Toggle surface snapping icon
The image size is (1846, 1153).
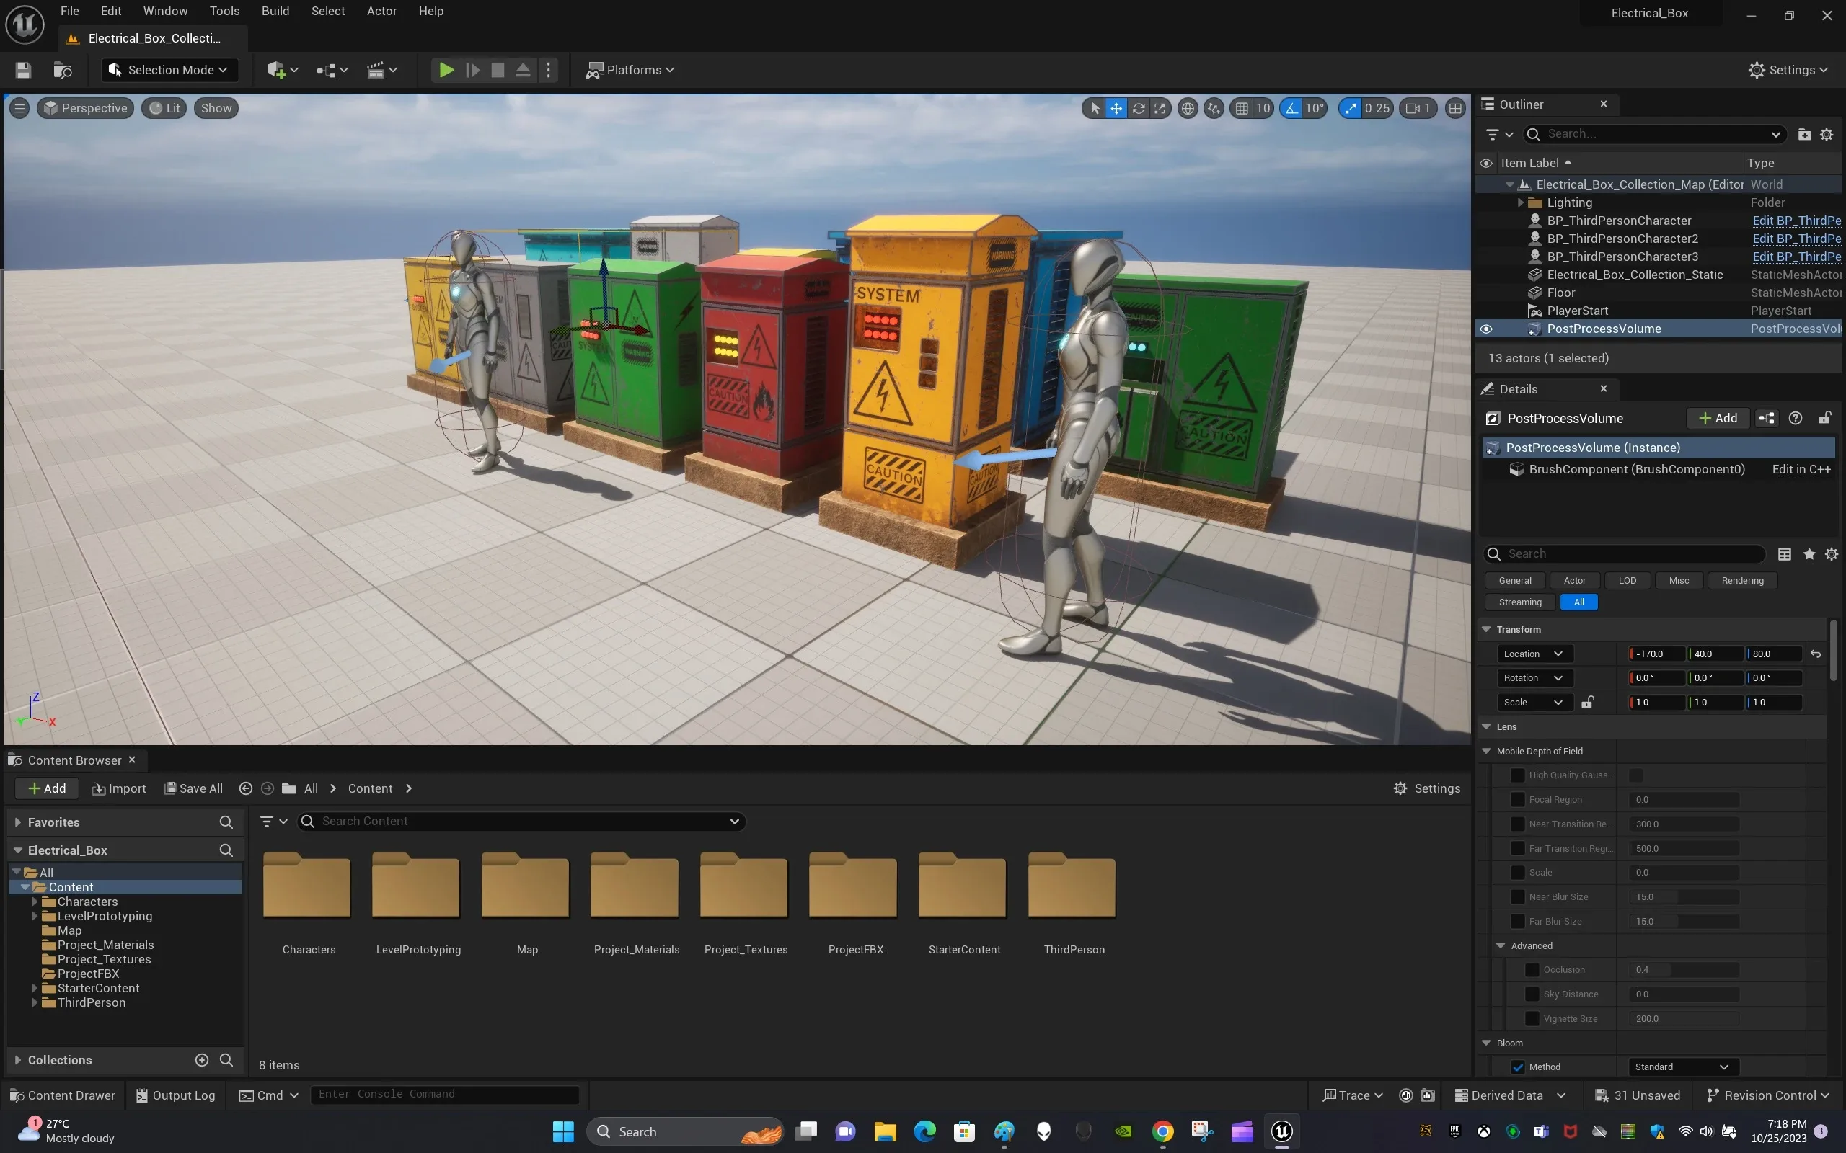click(x=1214, y=108)
